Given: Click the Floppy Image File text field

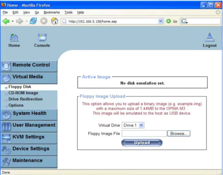Looking at the screenshot, I should click(144, 133).
